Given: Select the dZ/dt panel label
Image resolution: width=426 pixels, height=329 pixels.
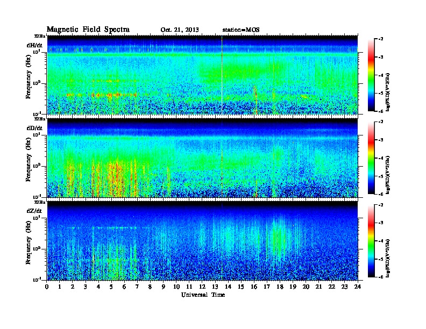Looking at the screenshot, I should point(34,211).
